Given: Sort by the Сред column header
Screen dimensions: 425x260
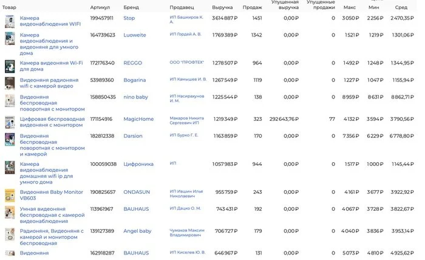Looking at the screenshot, I should tap(401, 7).
